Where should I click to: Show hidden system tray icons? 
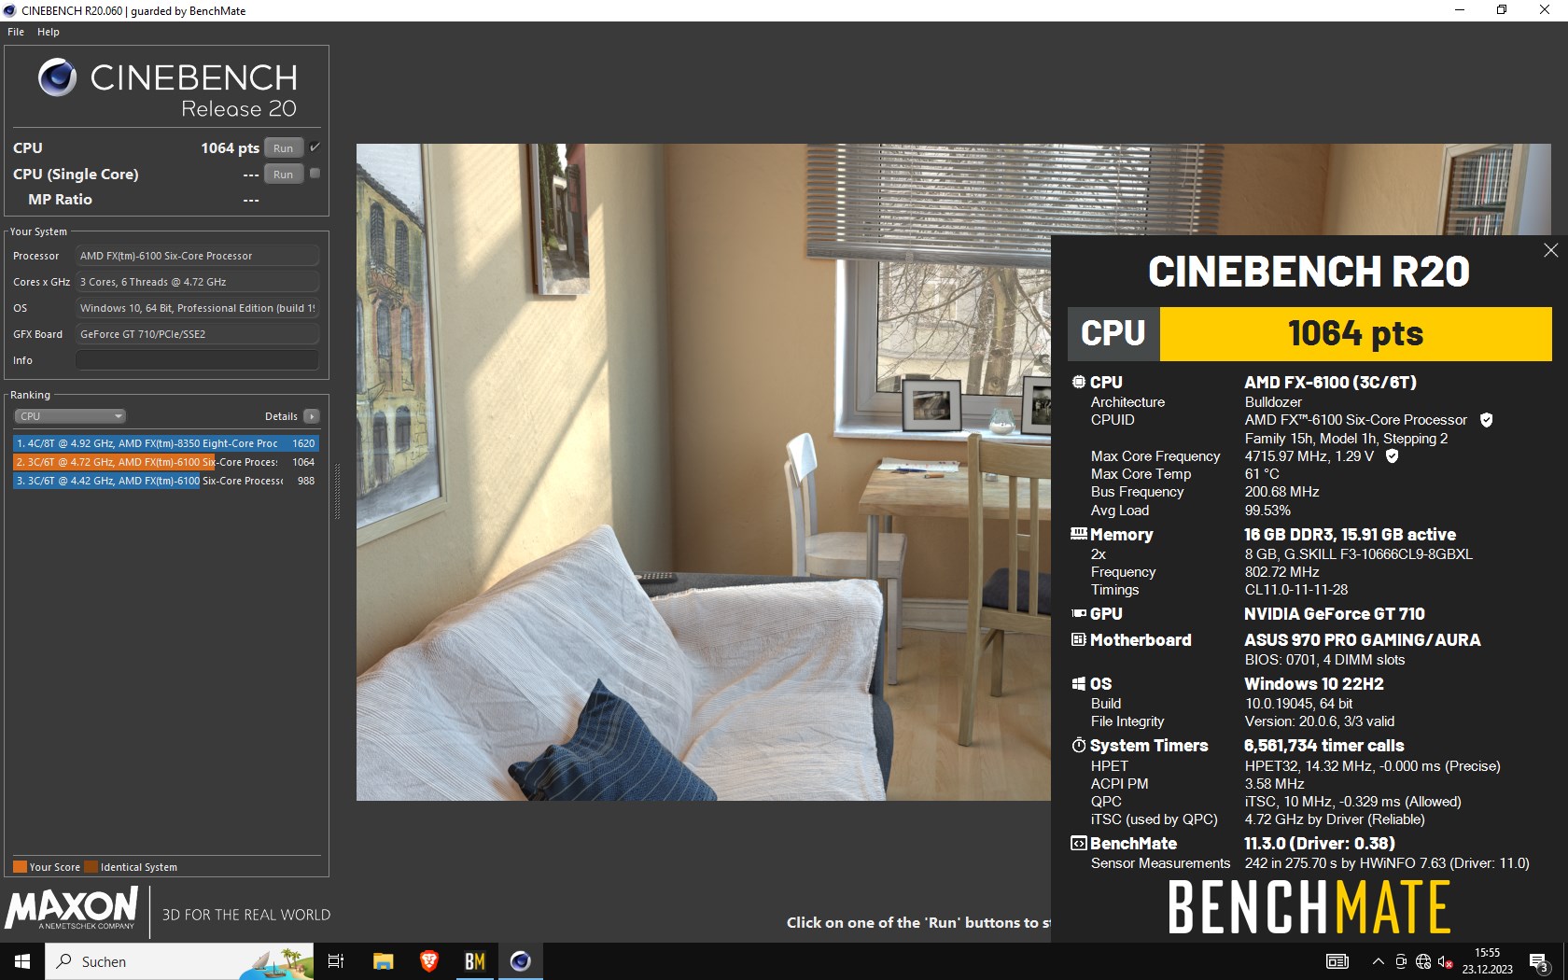1378,961
